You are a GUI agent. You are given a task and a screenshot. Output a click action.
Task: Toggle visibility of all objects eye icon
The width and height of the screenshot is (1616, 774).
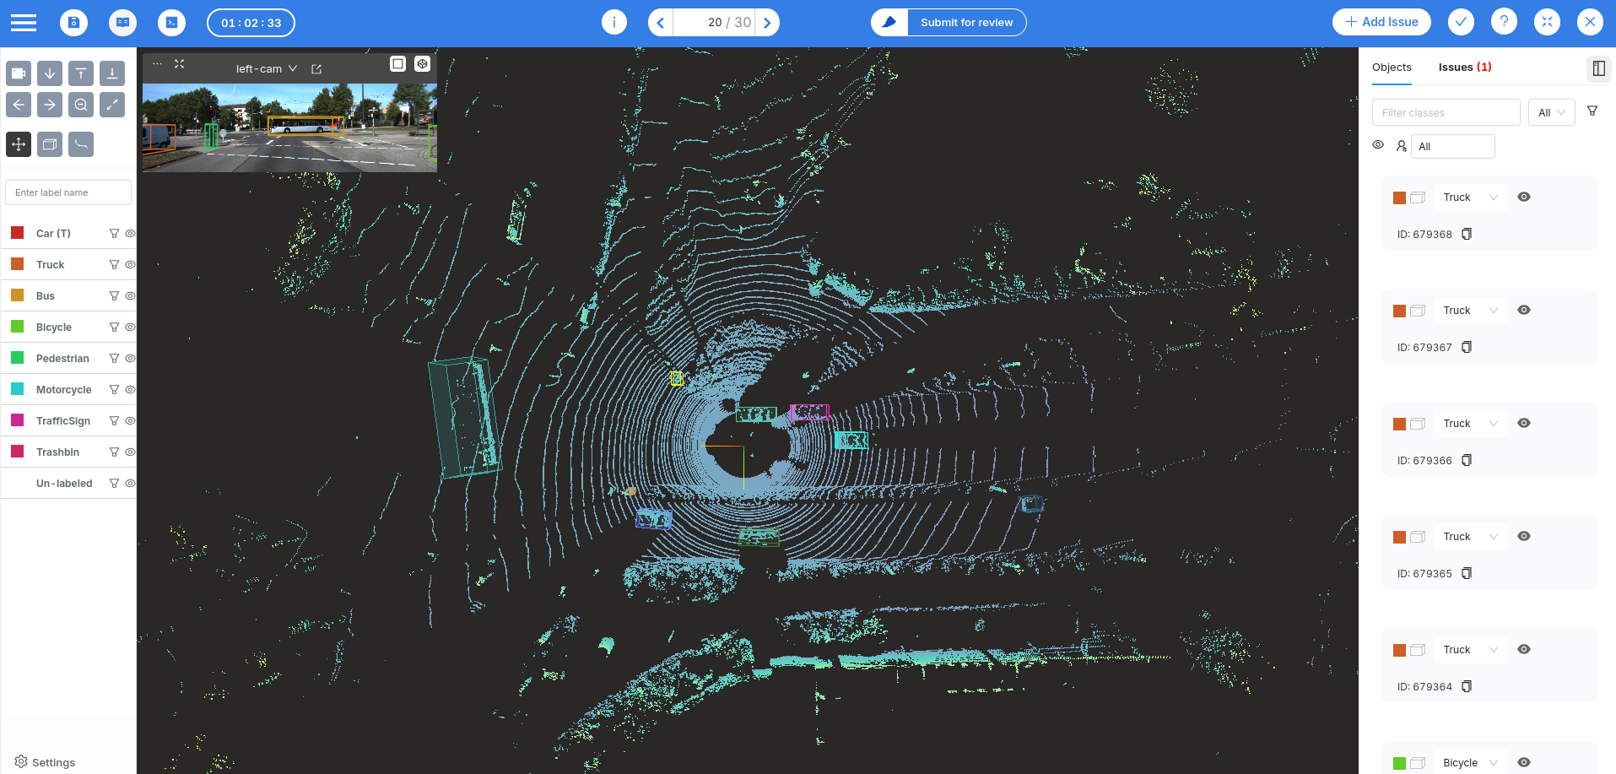click(x=1378, y=145)
